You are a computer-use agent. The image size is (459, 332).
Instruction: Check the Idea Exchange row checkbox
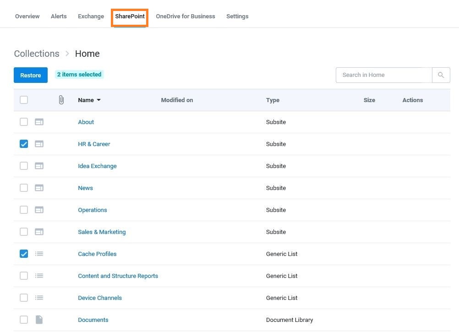click(24, 166)
